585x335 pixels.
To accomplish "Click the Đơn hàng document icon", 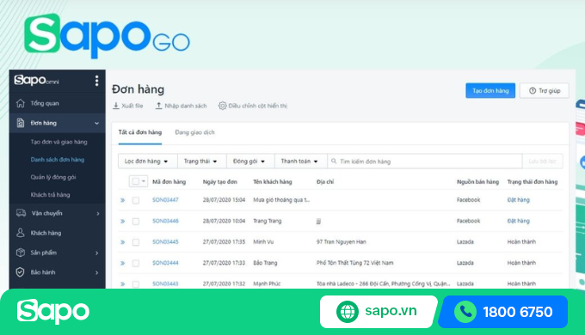I will click(21, 123).
